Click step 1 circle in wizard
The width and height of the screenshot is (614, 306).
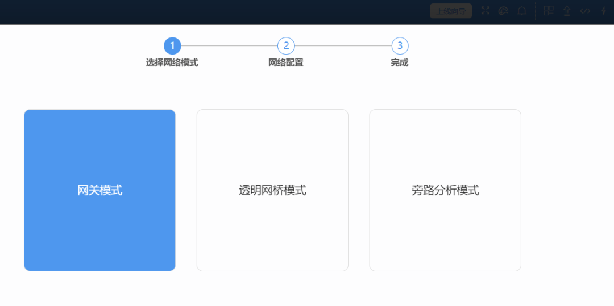coord(172,45)
